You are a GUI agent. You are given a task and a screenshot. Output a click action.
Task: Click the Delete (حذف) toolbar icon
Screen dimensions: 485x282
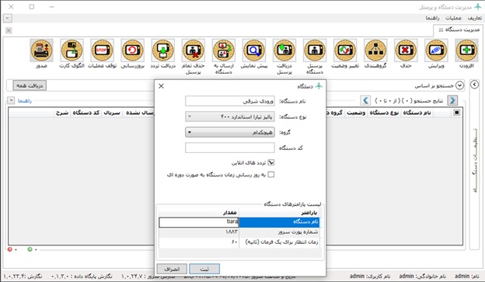[x=406, y=50]
